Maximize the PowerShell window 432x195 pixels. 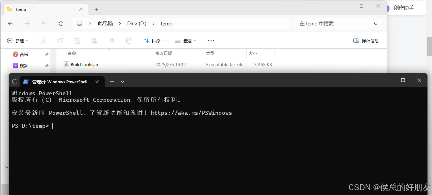(x=403, y=80)
